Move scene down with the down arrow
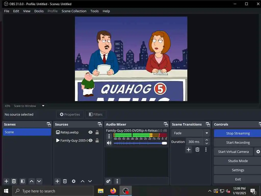The width and height of the screenshot is (261, 196). [x=39, y=181]
